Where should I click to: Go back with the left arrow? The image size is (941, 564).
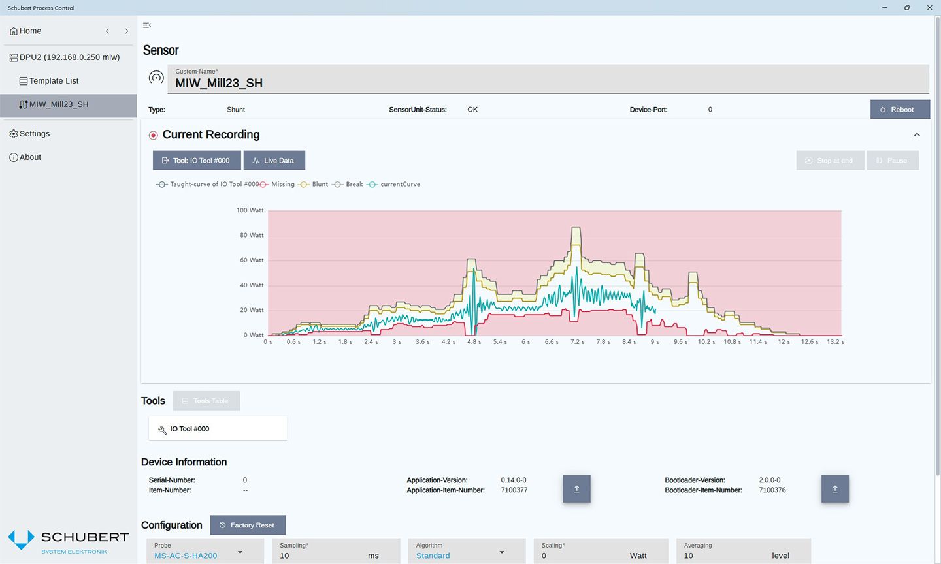click(107, 31)
